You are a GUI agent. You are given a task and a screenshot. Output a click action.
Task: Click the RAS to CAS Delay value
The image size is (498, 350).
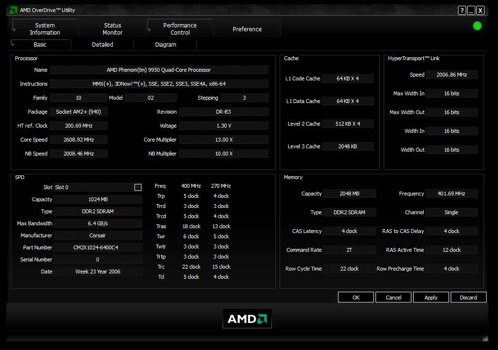pos(451,232)
